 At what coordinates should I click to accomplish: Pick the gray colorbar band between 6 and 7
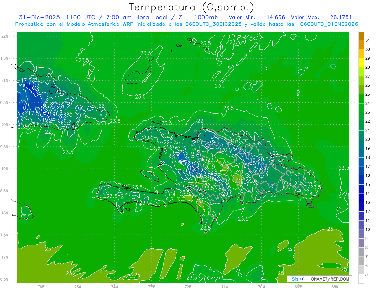(x=361, y=261)
